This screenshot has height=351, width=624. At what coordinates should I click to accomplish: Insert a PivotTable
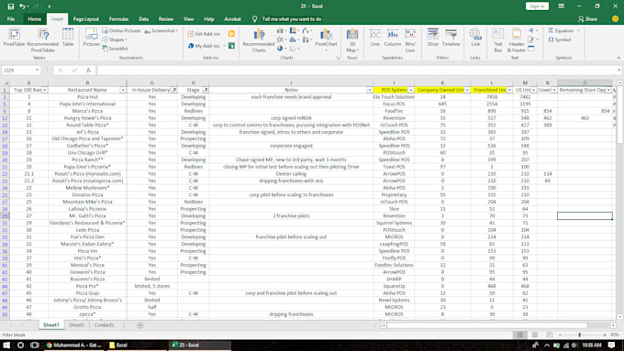15,38
